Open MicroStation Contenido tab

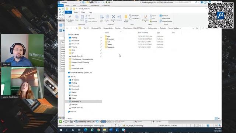pyautogui.click(x=106, y=6)
